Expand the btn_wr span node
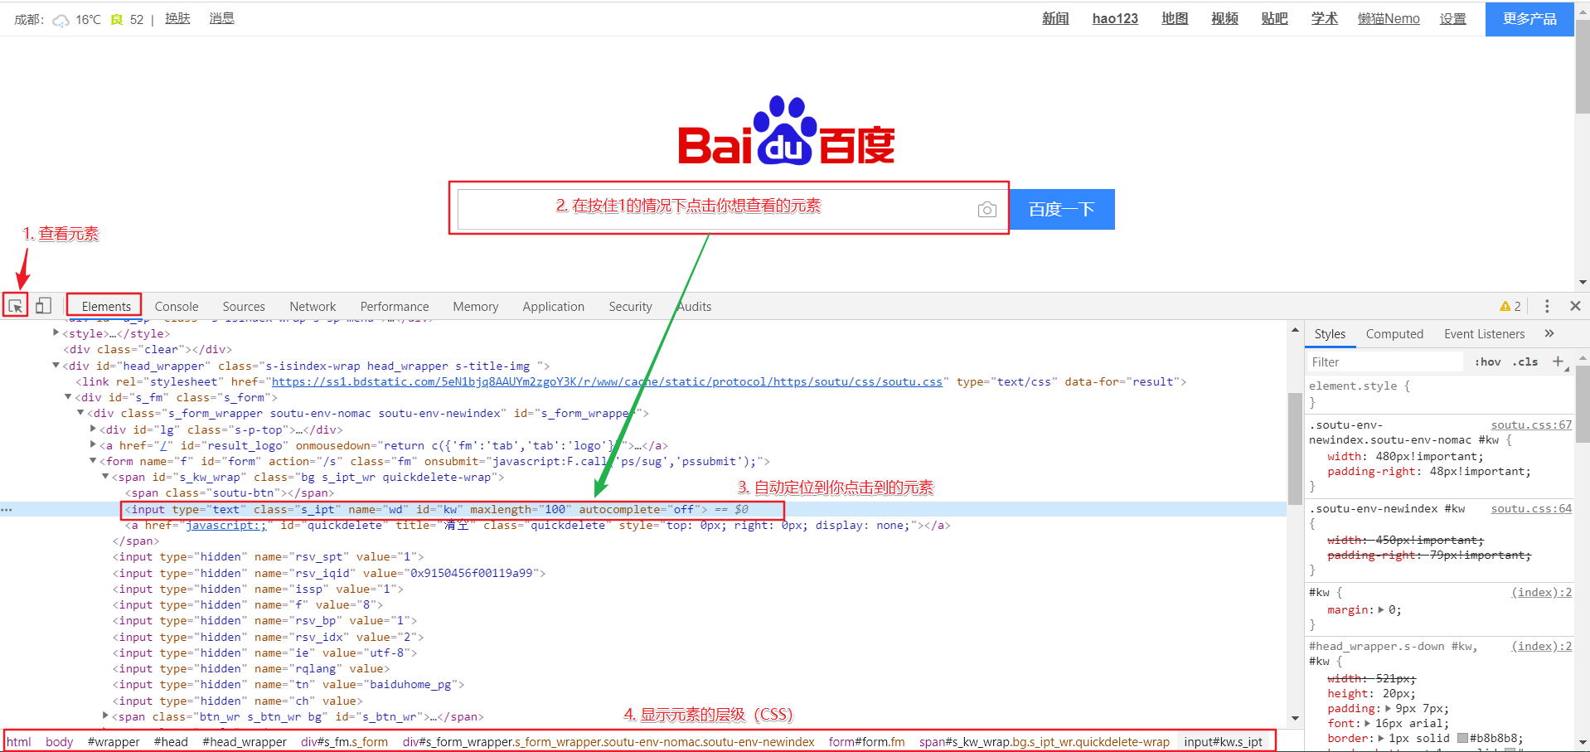Viewport: 1590px width, 752px height. coord(105,716)
